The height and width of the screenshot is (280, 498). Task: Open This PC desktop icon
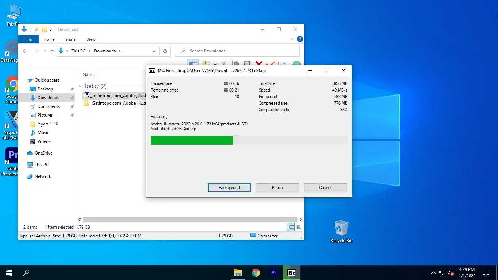13,15
